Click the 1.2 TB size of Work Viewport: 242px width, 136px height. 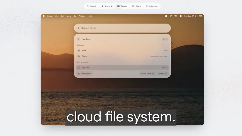pos(165,51)
